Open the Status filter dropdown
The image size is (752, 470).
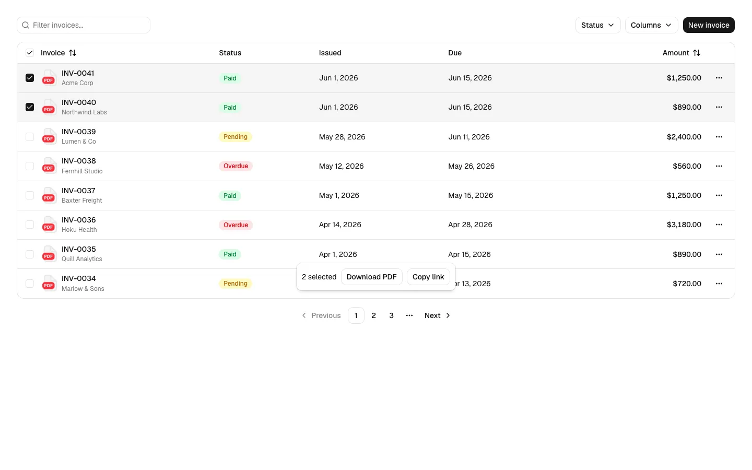click(598, 25)
